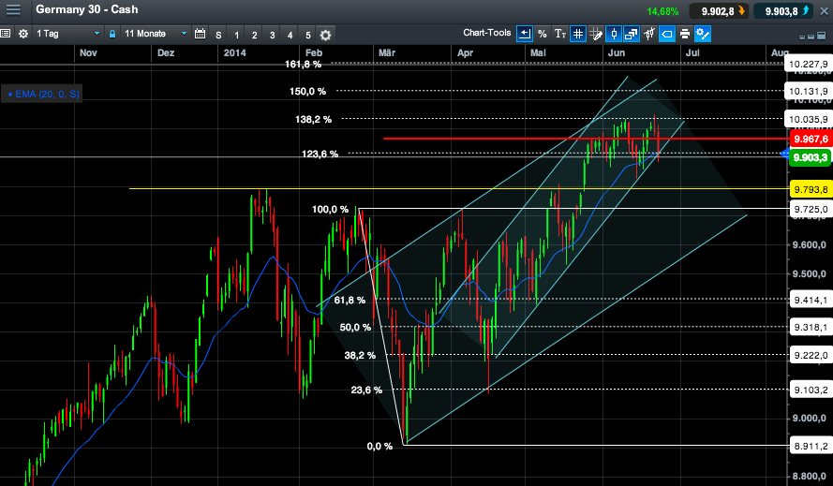Open the drawing settings gear-pencil tool
The height and width of the screenshot is (486, 833).
click(x=703, y=34)
